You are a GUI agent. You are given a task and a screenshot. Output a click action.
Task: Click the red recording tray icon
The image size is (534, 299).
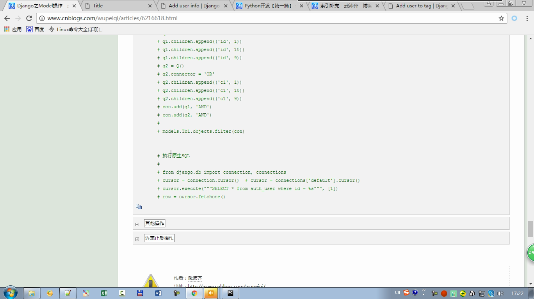444,294
